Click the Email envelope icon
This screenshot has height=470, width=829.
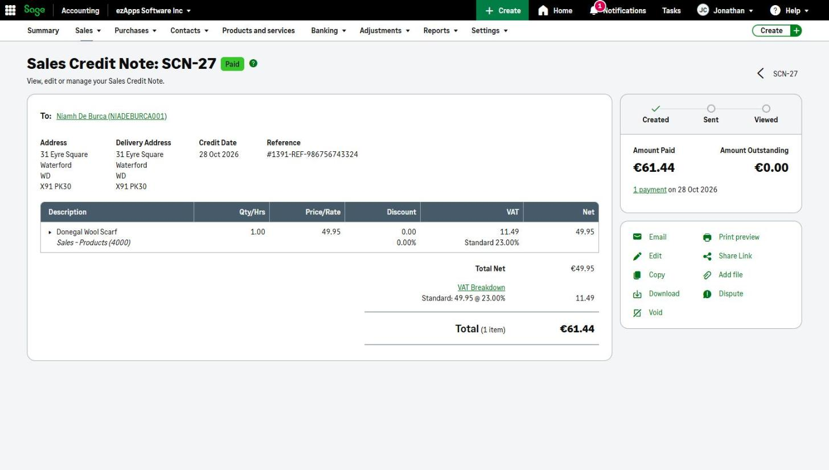pyautogui.click(x=637, y=237)
